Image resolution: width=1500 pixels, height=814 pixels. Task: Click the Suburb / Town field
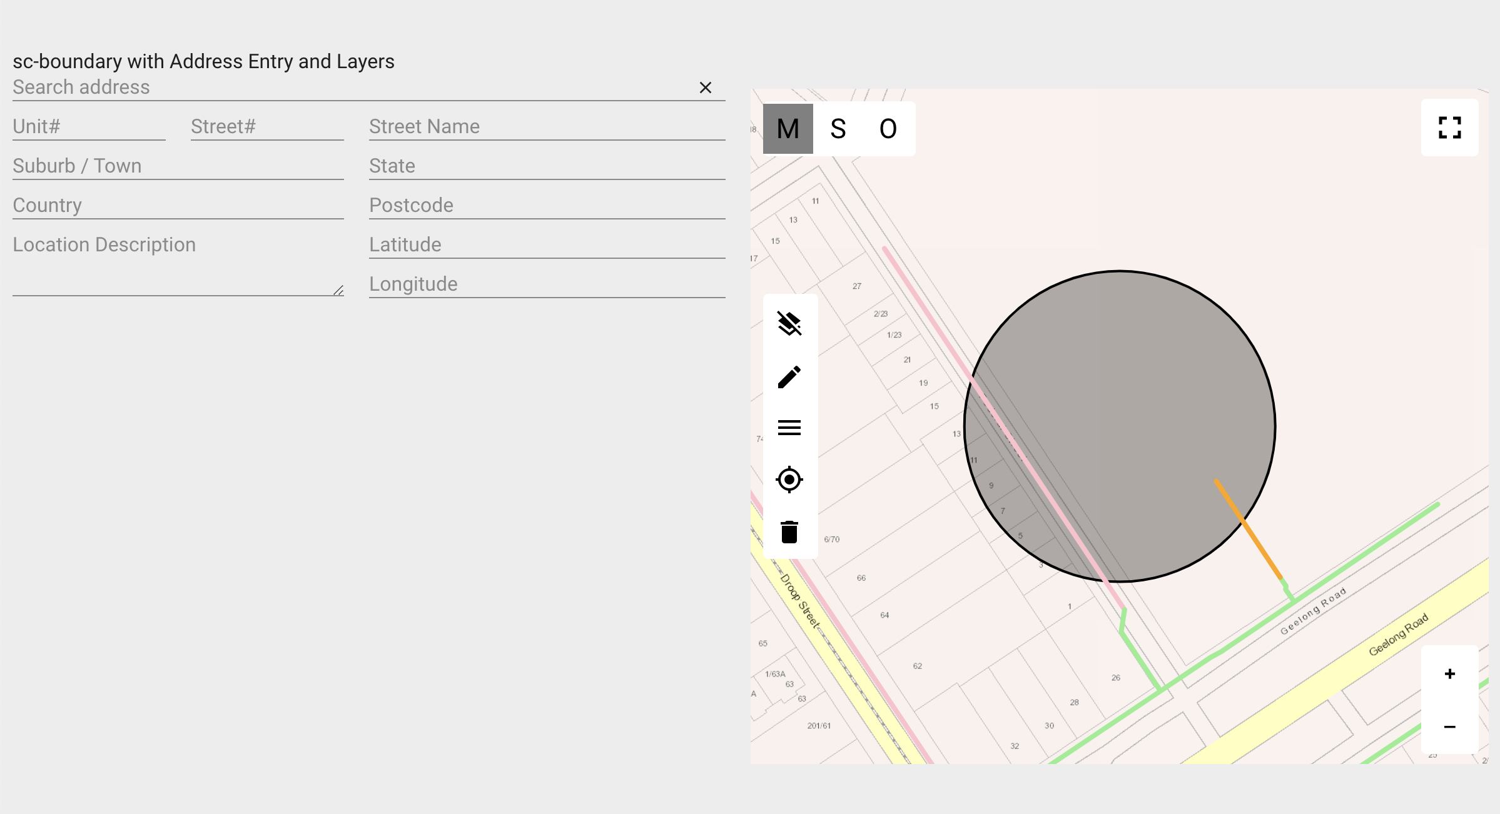(x=178, y=166)
